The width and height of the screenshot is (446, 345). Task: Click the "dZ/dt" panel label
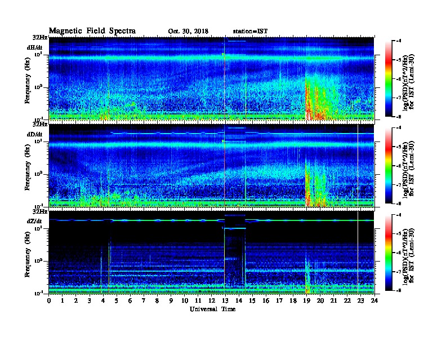[x=35, y=221]
